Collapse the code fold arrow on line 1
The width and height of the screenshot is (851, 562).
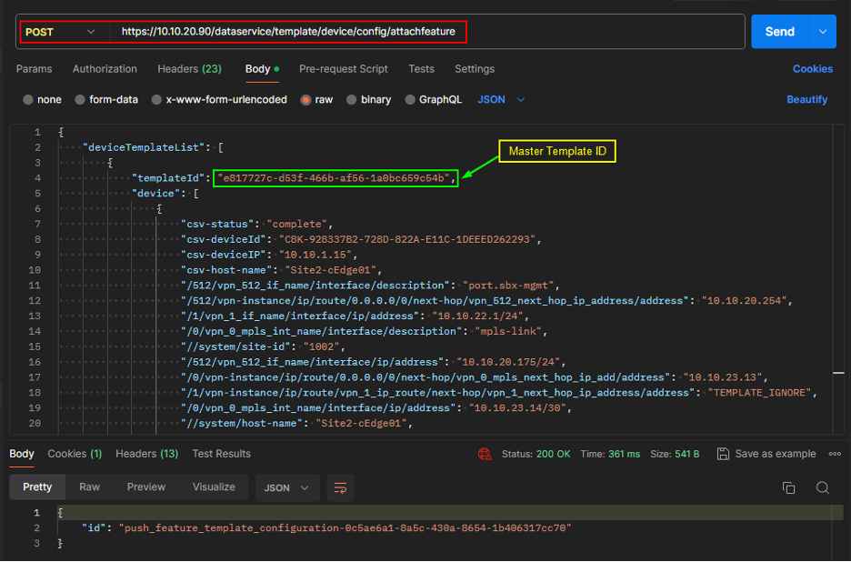tap(47, 131)
